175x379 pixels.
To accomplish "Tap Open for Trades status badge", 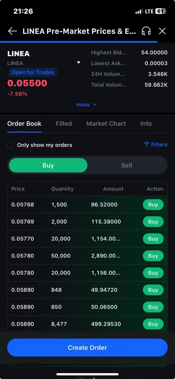I will point(33,72).
